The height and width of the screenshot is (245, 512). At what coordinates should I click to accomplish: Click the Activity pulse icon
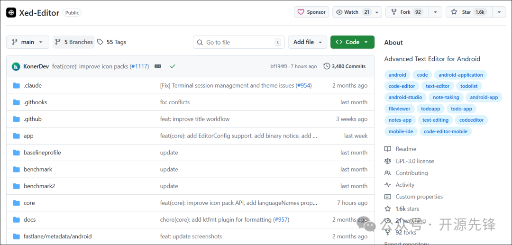click(x=388, y=185)
